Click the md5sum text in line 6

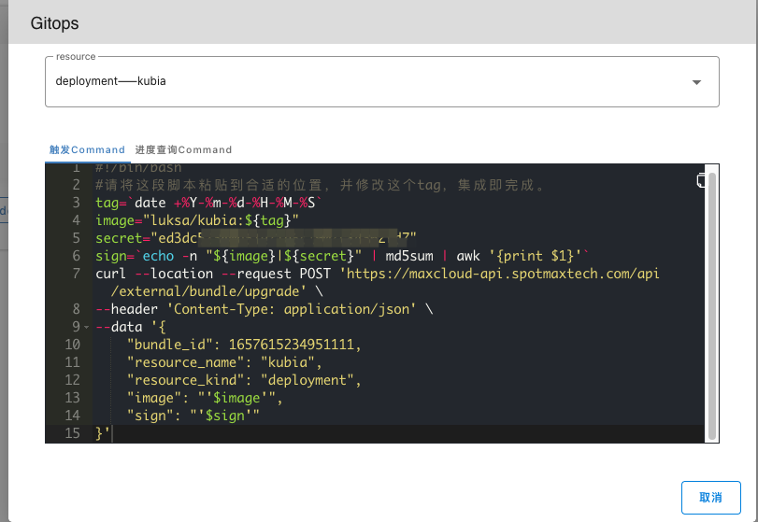click(409, 256)
